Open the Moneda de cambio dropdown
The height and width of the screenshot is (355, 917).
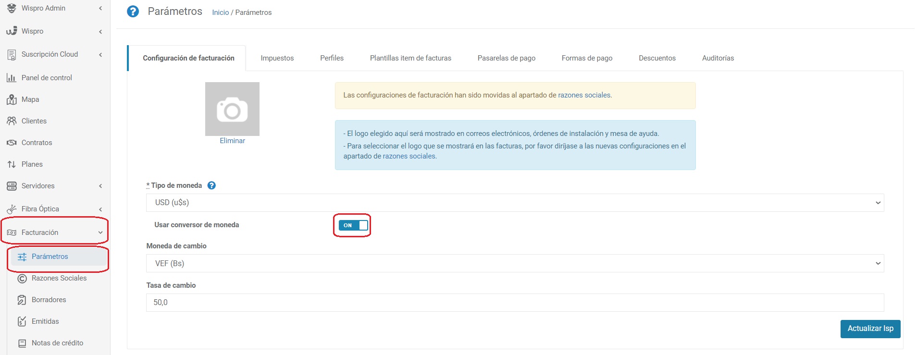pyautogui.click(x=515, y=263)
